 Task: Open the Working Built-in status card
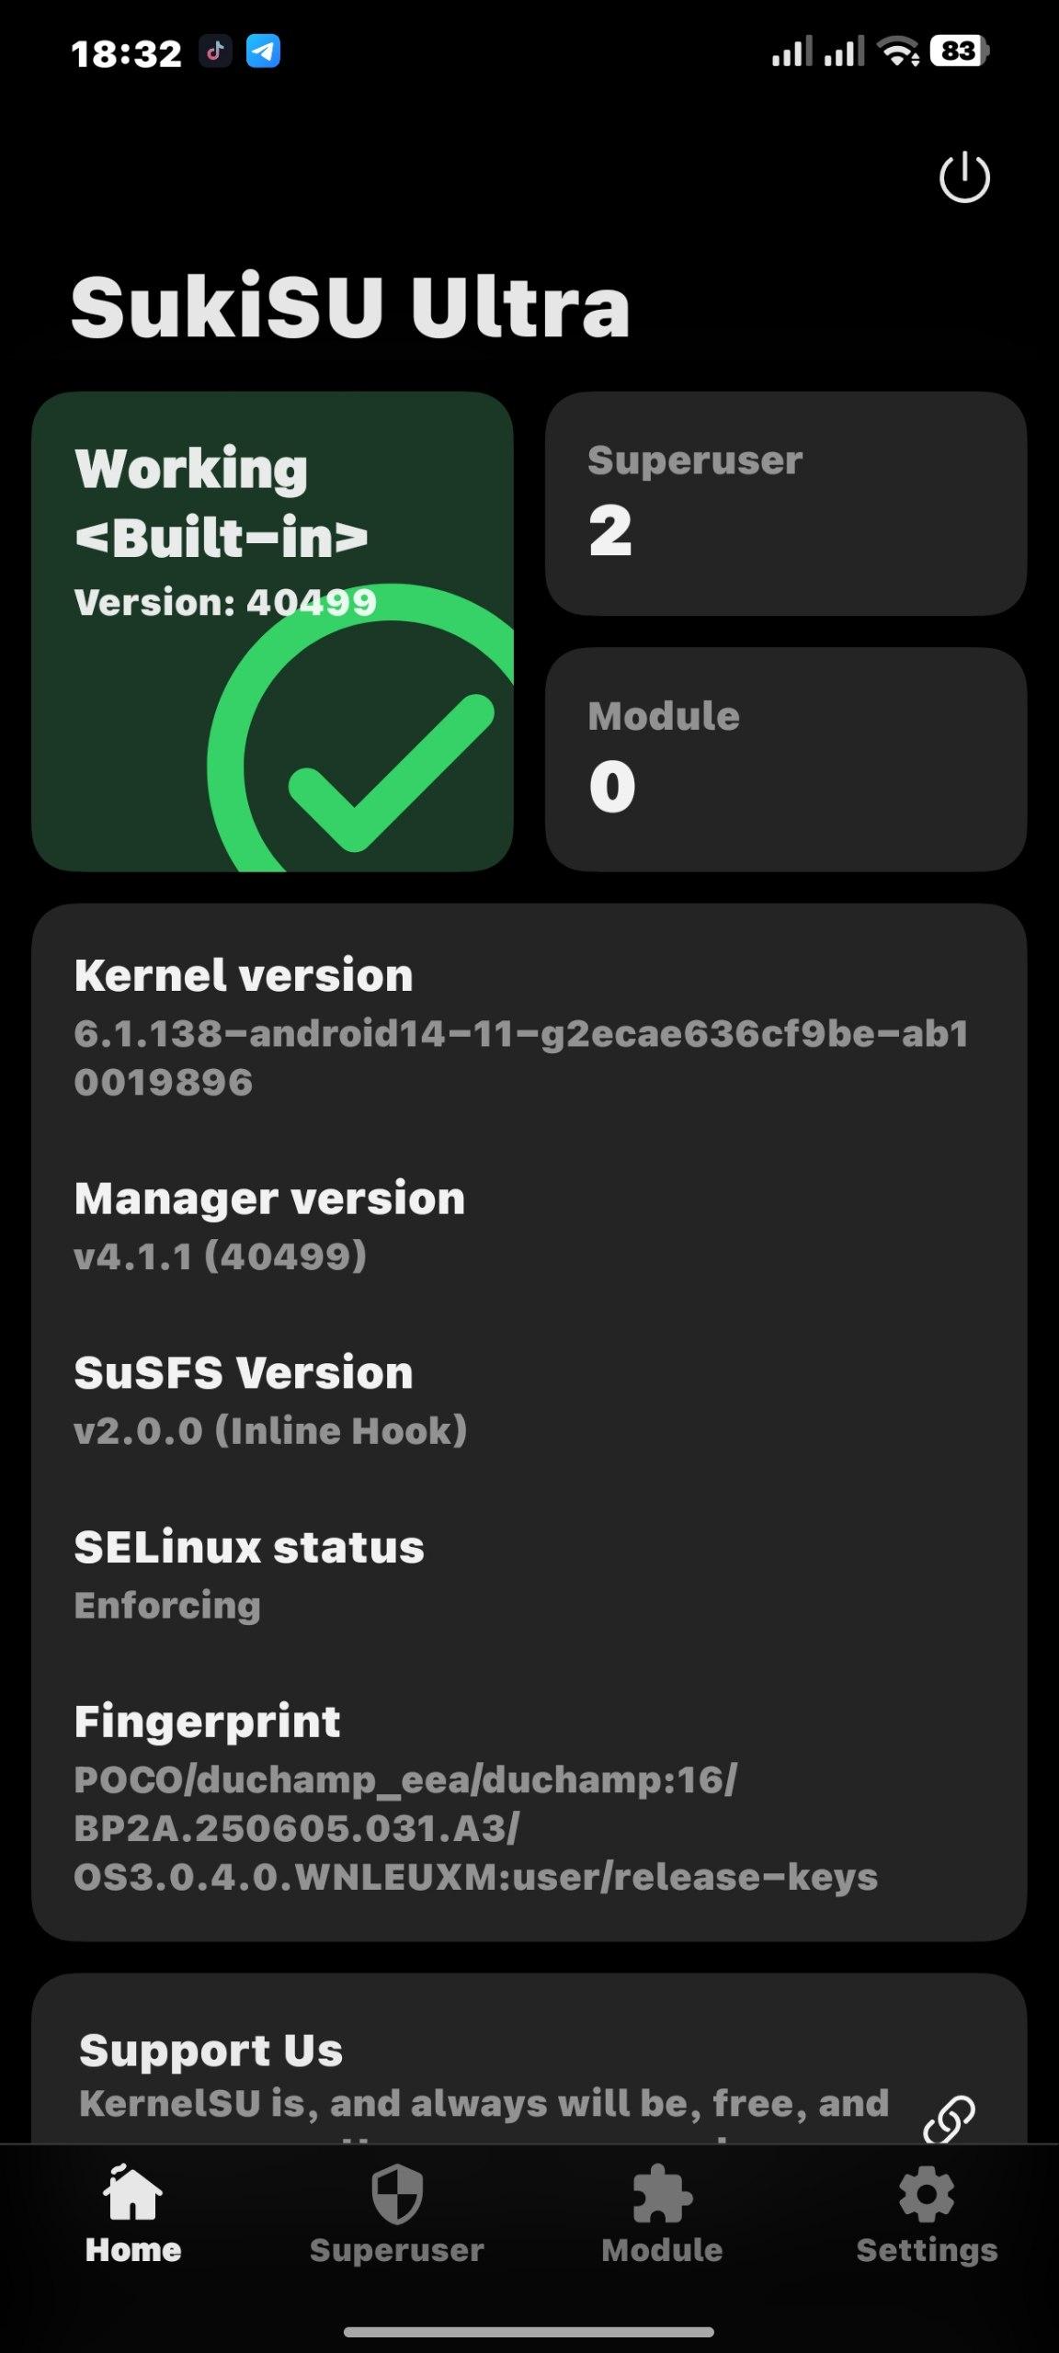click(272, 631)
